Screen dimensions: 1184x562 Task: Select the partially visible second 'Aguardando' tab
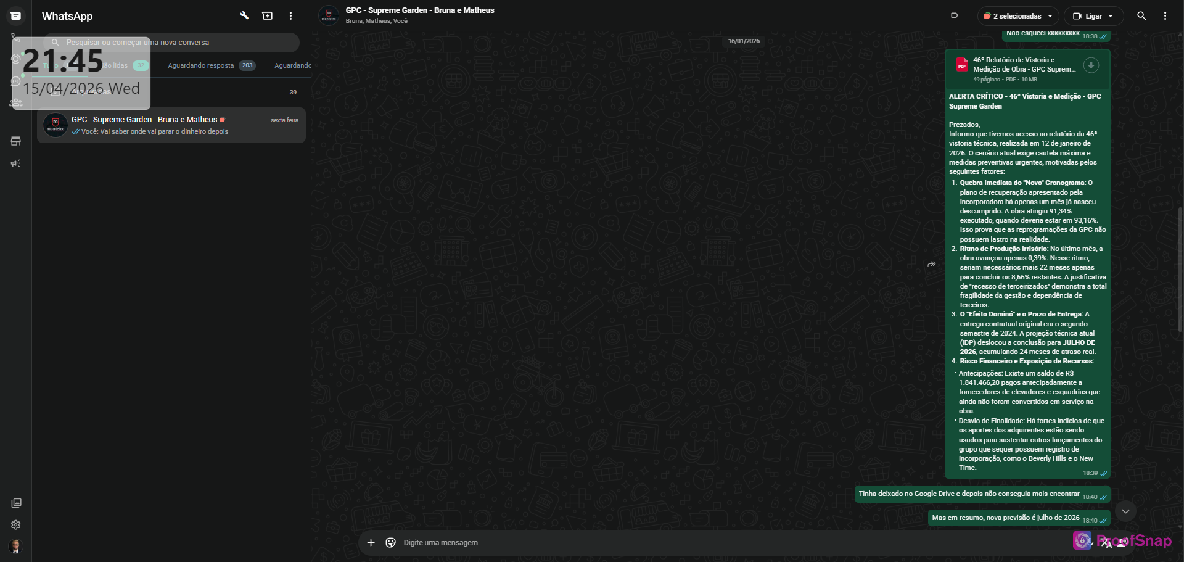(x=292, y=65)
